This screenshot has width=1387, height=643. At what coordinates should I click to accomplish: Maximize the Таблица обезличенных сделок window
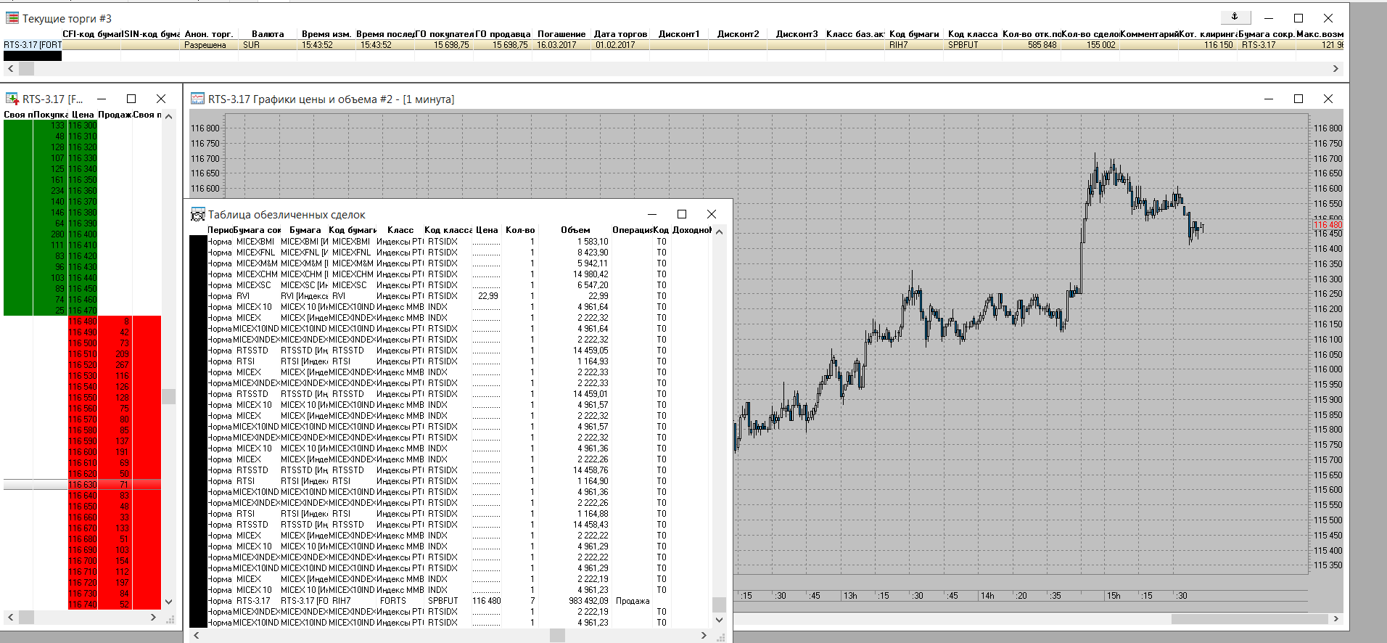(x=681, y=214)
